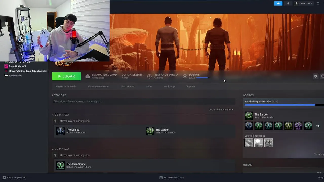324x182 pixels.
Task: Open game settings gear icon
Action: pos(316,76)
